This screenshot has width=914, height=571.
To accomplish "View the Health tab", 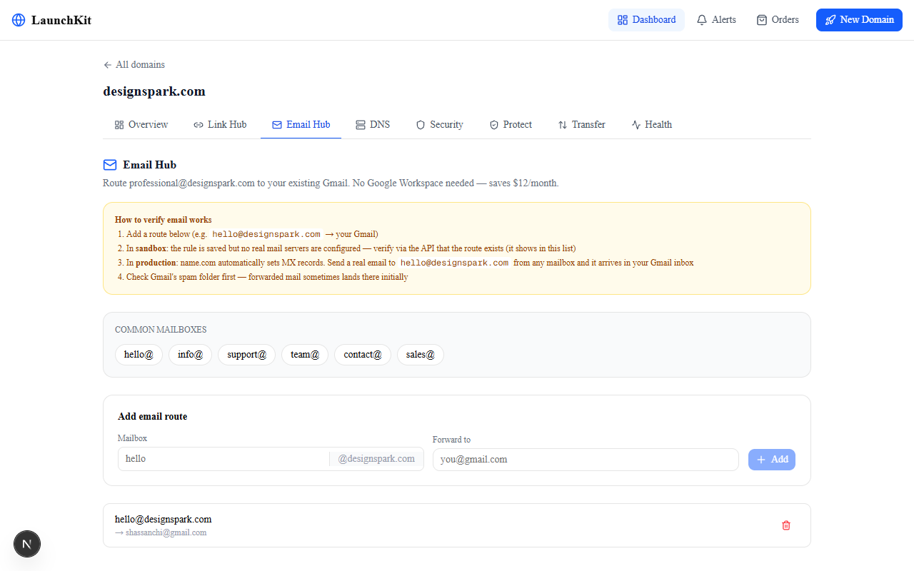I will (651, 125).
